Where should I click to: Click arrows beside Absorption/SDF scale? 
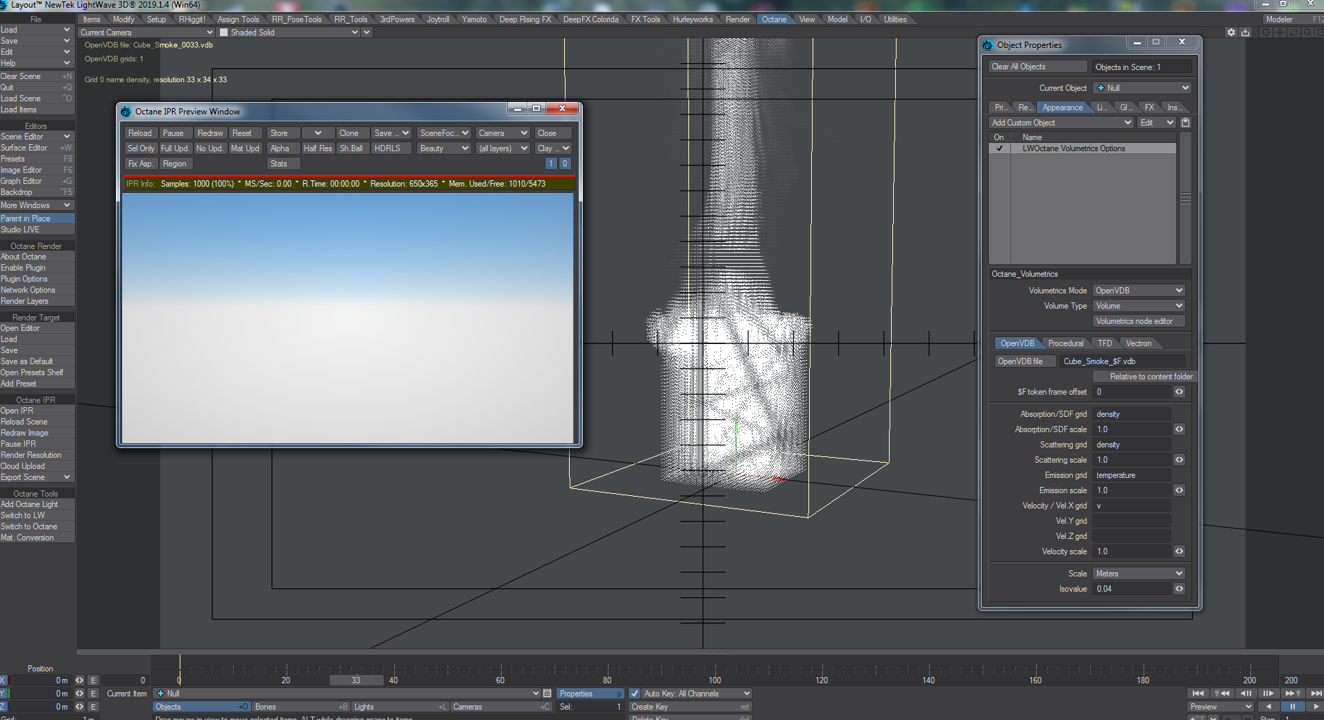(1179, 429)
